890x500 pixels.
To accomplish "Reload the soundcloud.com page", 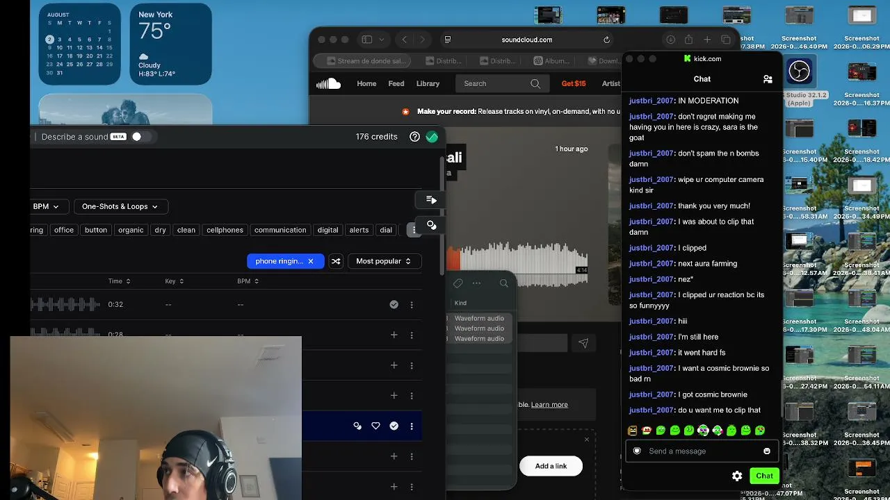I will click(x=606, y=40).
